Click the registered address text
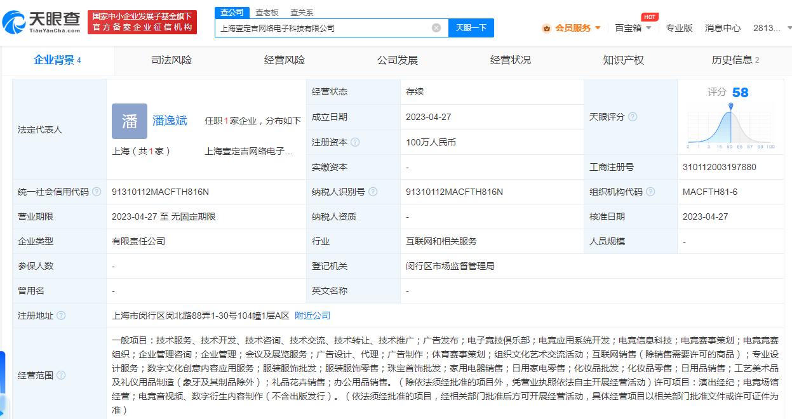 [200, 316]
